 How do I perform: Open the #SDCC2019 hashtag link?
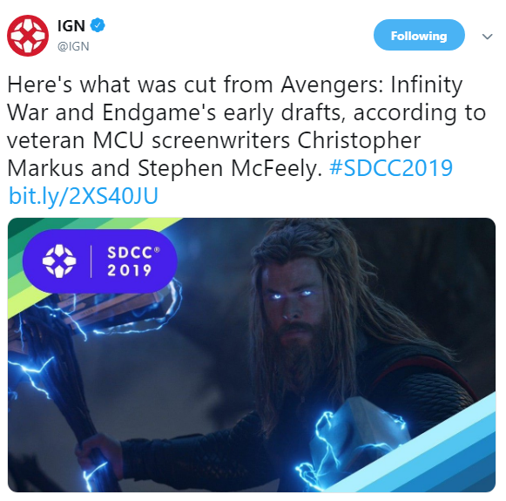(391, 168)
